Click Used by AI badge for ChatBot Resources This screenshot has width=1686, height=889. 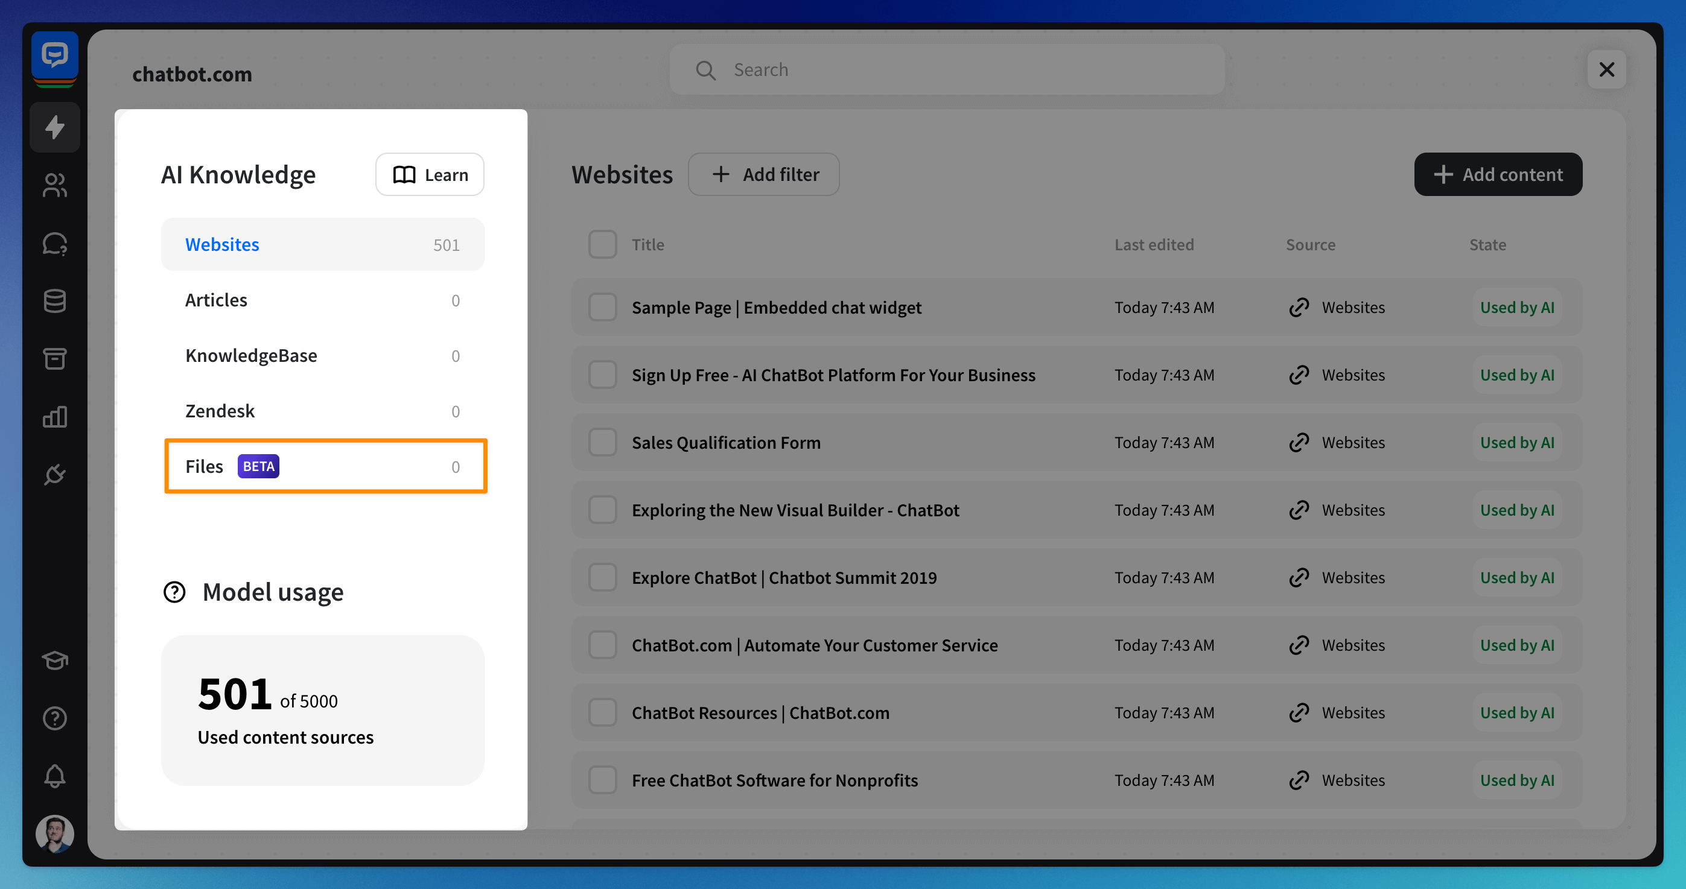click(1517, 713)
